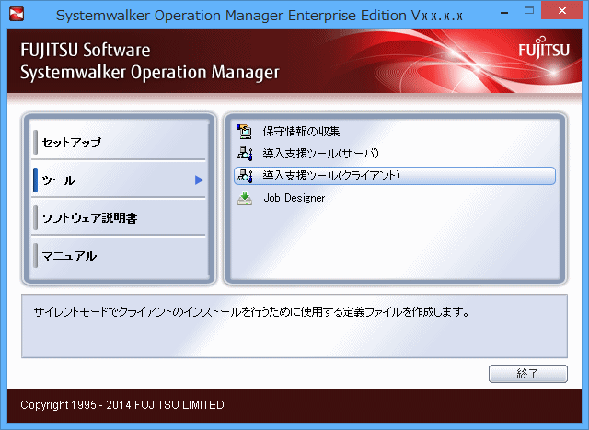Viewport: 589px width, 430px height.
Task: Click the 導入支援ツール(サーバ) icon
Action: pos(245,154)
